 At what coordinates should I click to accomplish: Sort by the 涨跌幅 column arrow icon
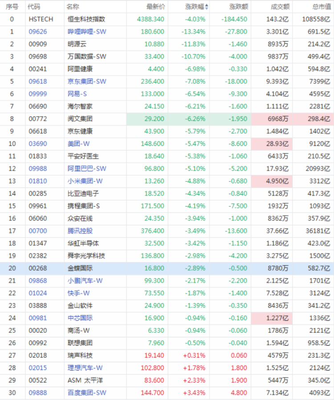tap(207, 7)
